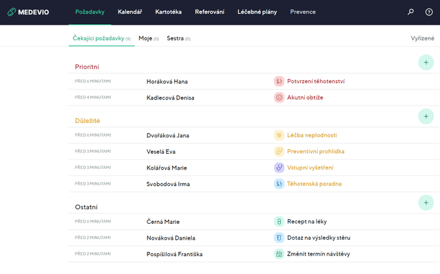Add a new request in Důležité section
Viewport: 440px width, 274px height.
pos(426,116)
